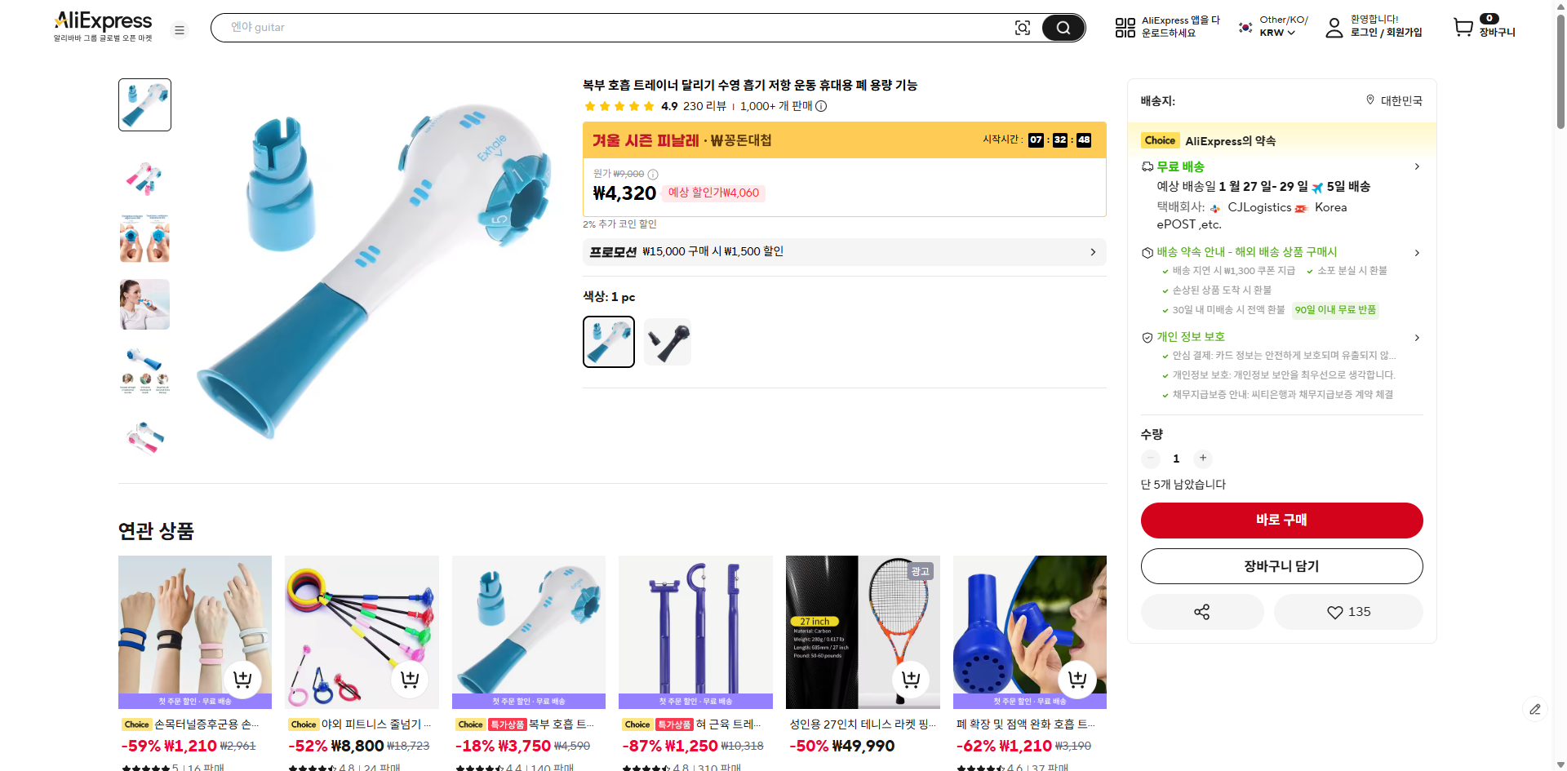Increase quantity with the plus stepper
This screenshot has width=1567, height=771.
tap(1202, 459)
